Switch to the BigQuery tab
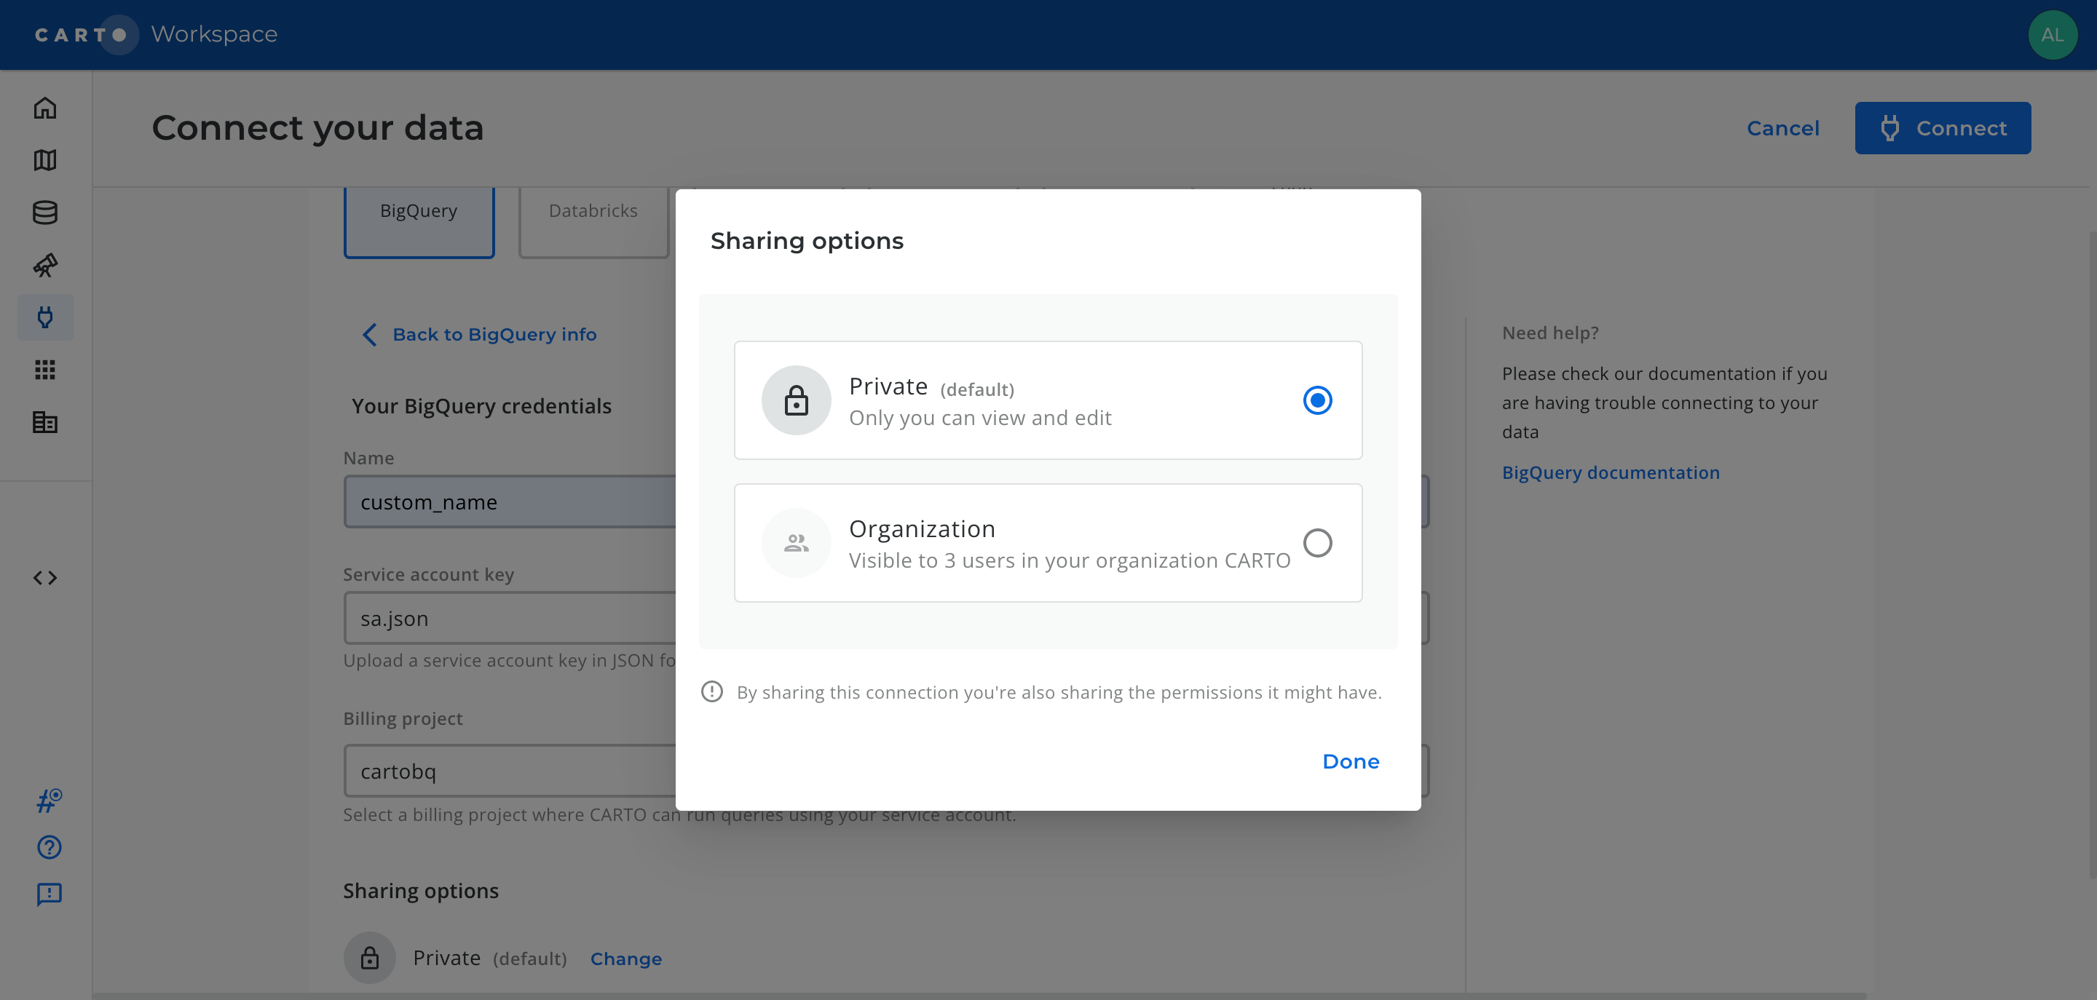This screenshot has width=2097, height=1000. pyautogui.click(x=419, y=222)
